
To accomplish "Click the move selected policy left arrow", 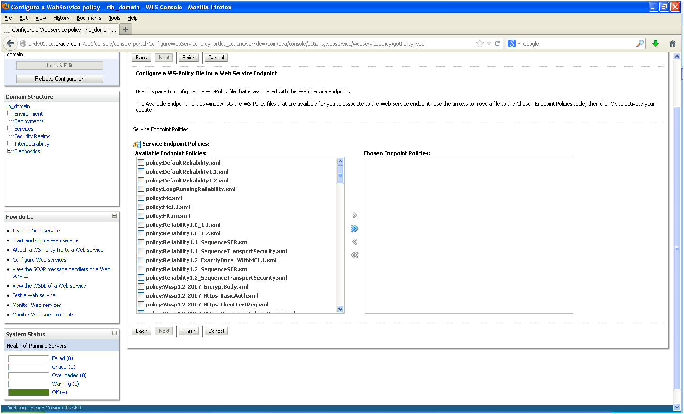I will click(355, 242).
